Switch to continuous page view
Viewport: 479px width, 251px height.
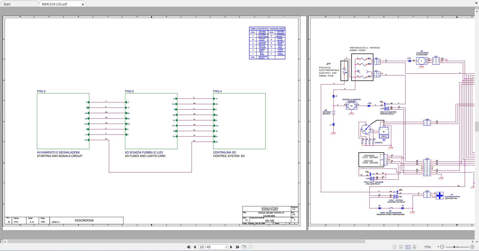401,247
